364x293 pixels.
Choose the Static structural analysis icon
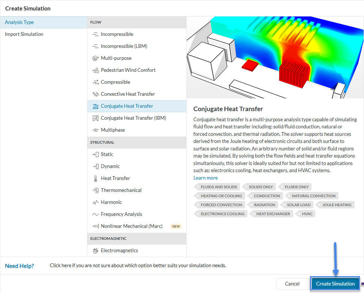click(x=95, y=155)
